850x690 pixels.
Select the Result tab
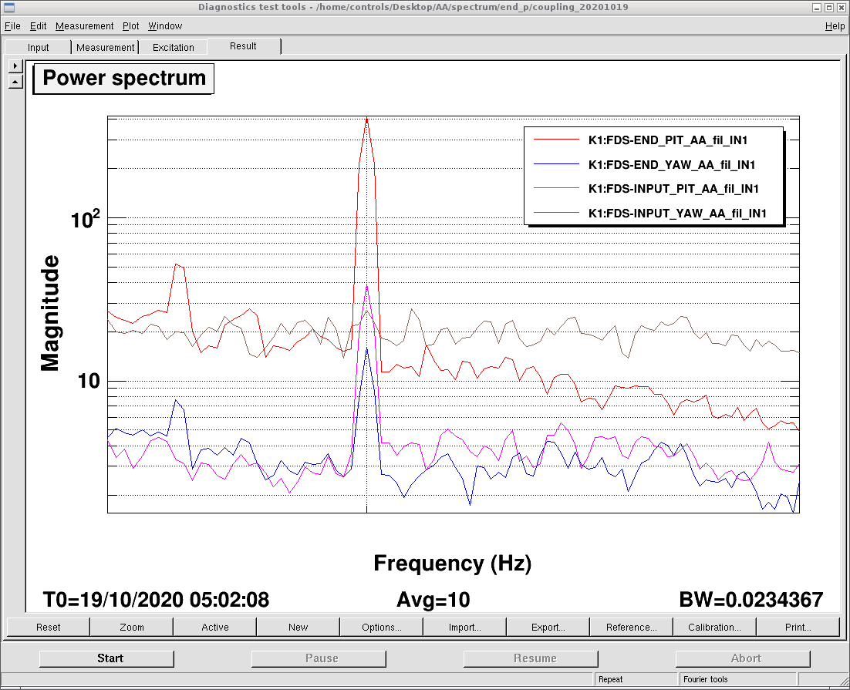243,46
